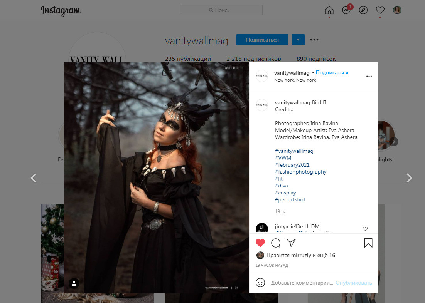The height and width of the screenshot is (303, 425).
Task: Like the comment from jintyx_ir43e
Action: pos(365,229)
